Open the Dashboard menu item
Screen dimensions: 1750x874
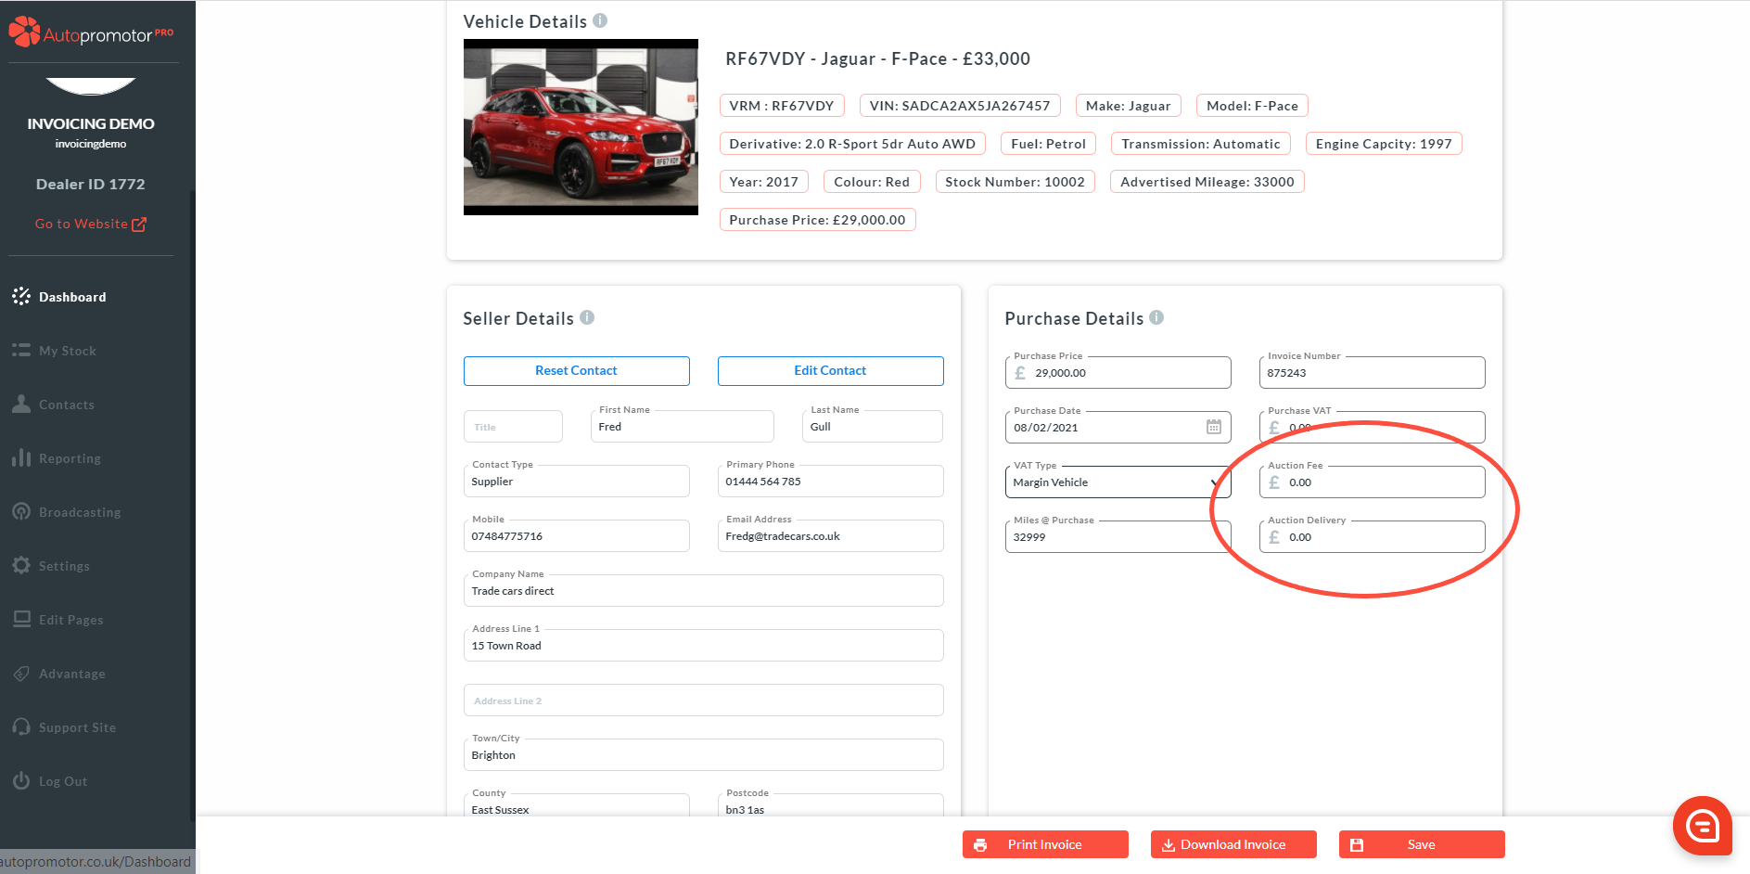72,297
